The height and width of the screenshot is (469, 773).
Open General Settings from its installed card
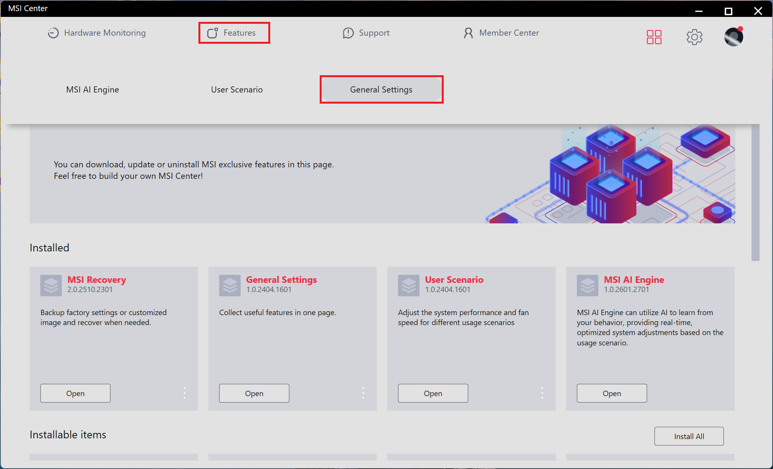[x=254, y=393]
